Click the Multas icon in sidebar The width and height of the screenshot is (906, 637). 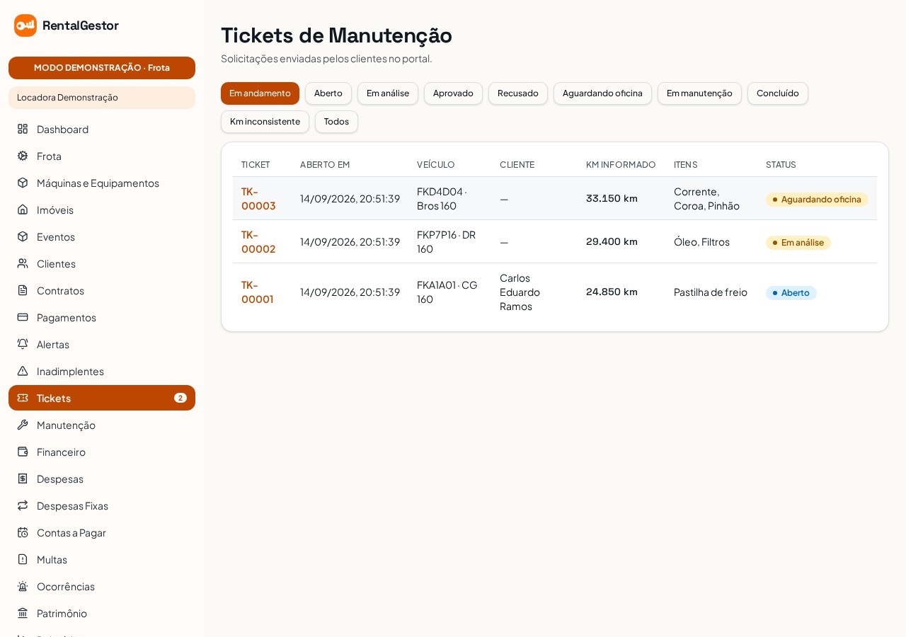click(x=23, y=559)
